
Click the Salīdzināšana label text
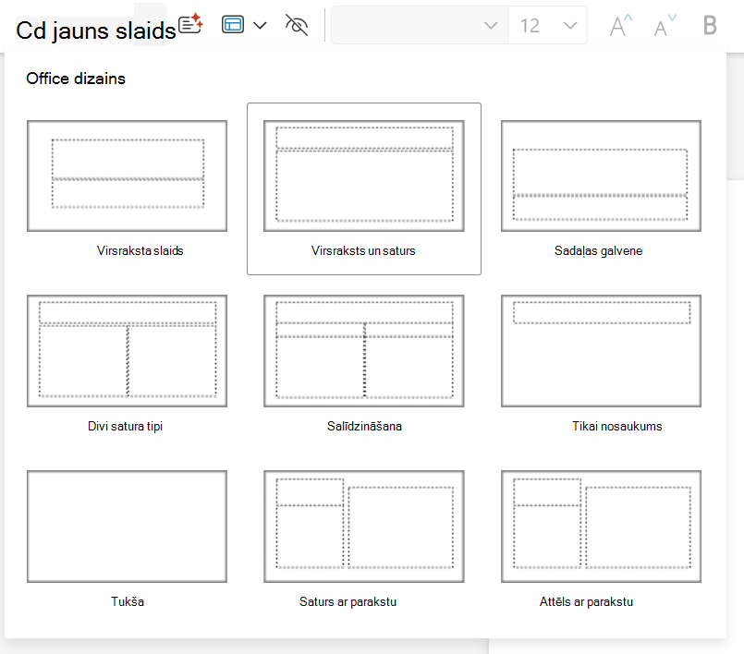(x=364, y=426)
